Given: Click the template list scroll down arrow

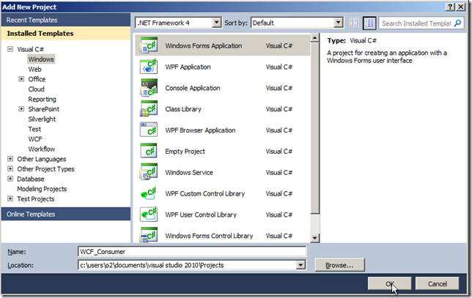Looking at the screenshot, I should [x=314, y=238].
